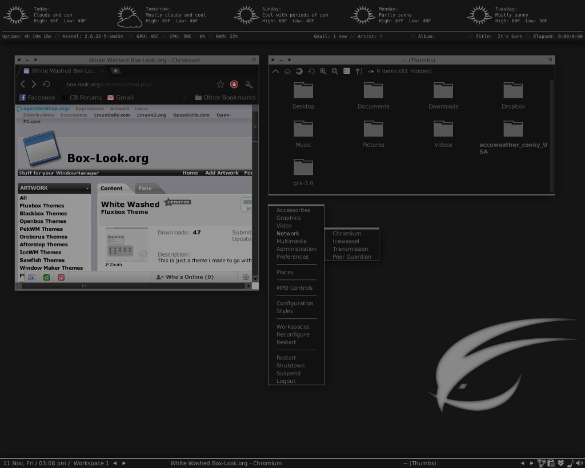Reload the Box-Look page in Chromium

coord(46,85)
